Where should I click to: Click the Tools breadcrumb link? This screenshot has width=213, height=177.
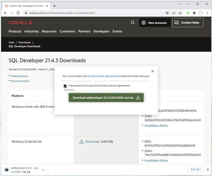pyautogui.click(x=12, y=42)
